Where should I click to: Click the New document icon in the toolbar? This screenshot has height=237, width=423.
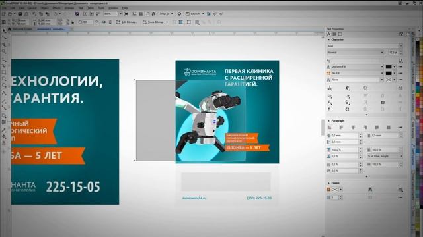click(4, 14)
